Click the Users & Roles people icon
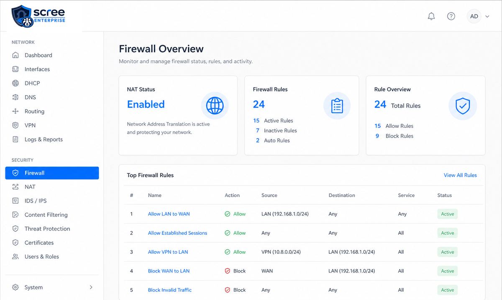 [15, 257]
